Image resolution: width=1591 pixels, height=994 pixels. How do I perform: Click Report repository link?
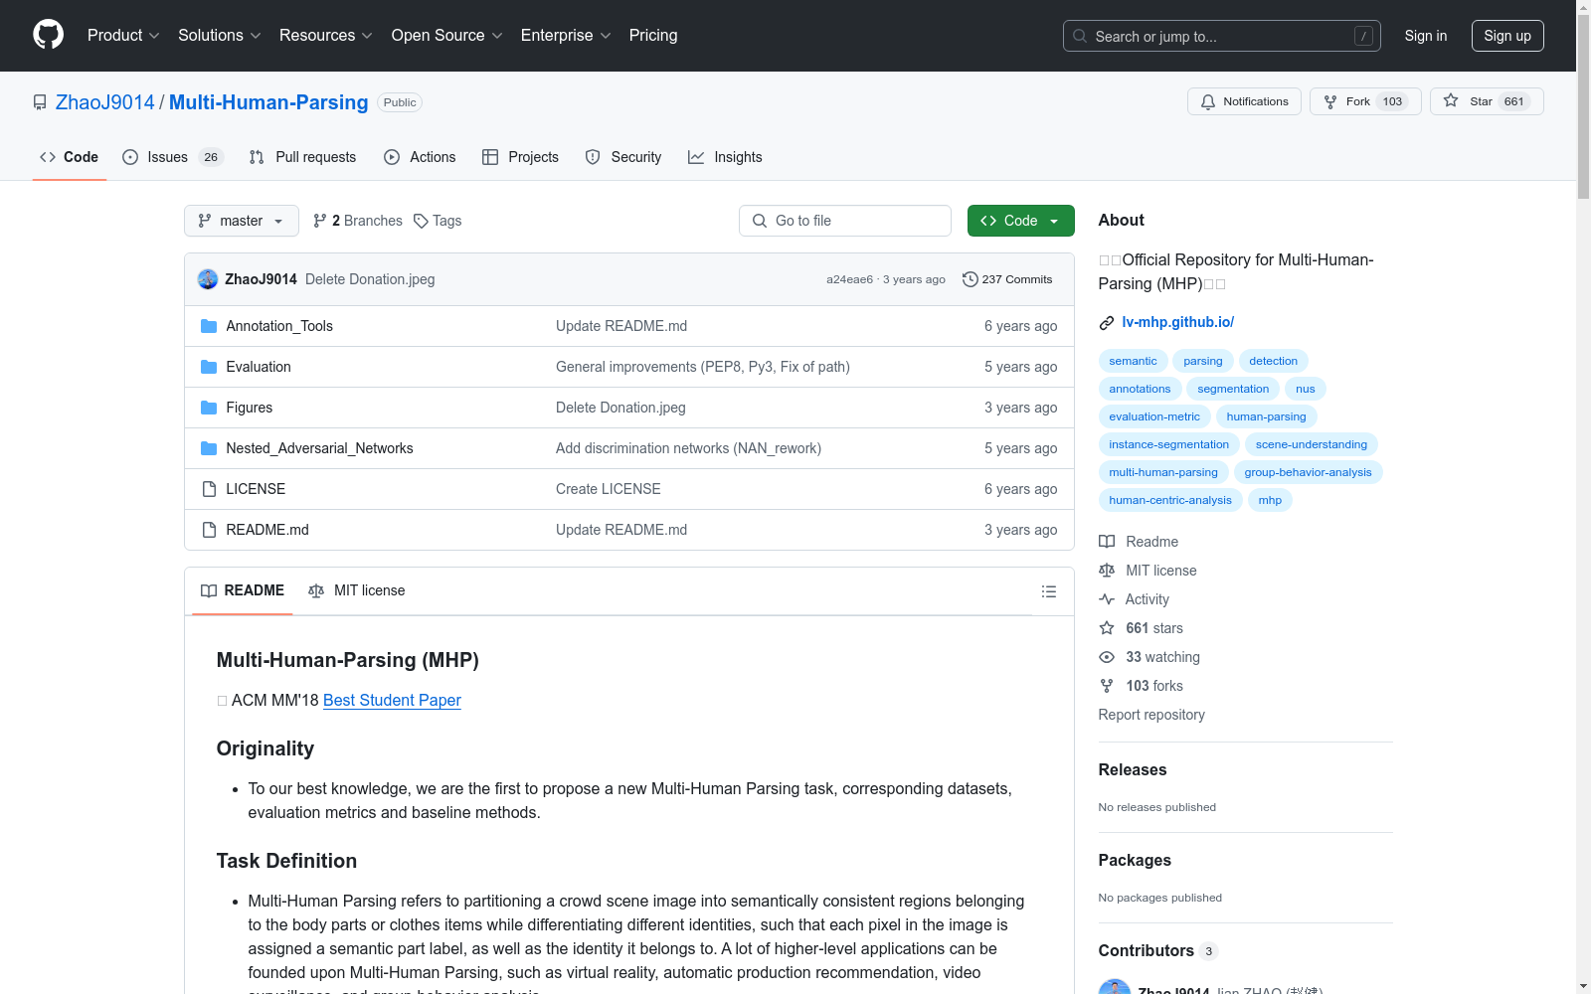pos(1151,715)
